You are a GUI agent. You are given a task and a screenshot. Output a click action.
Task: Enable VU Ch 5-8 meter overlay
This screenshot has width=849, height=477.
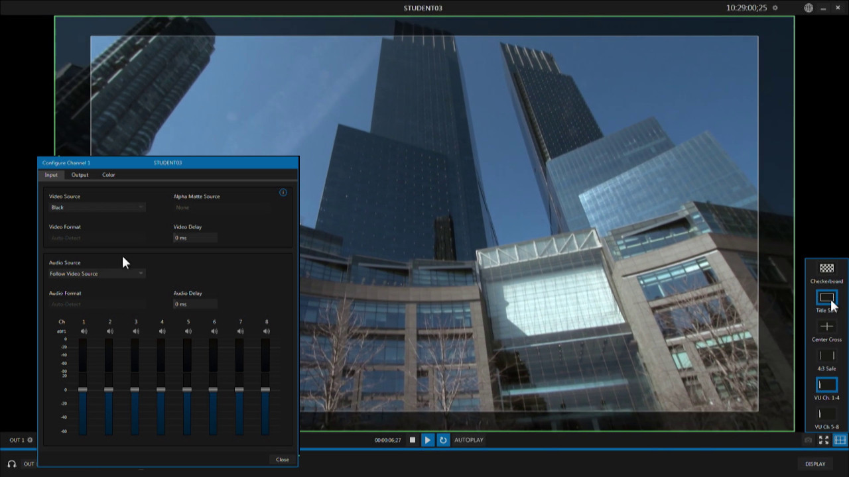(826, 414)
